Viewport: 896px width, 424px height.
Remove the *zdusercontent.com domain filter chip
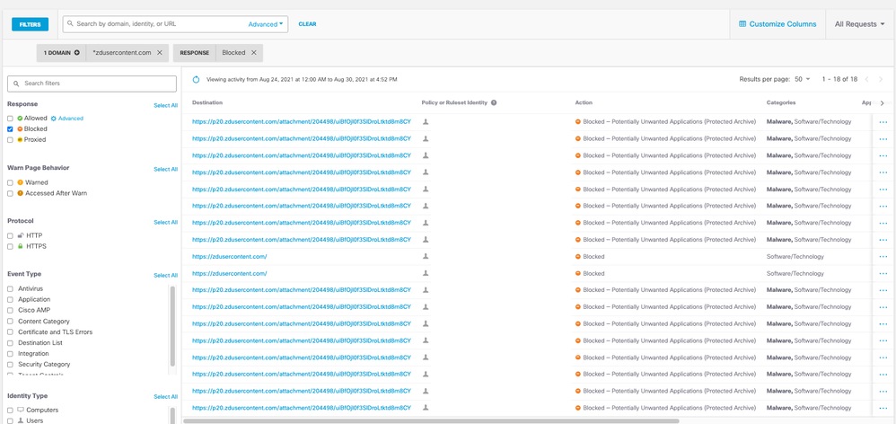pos(160,53)
